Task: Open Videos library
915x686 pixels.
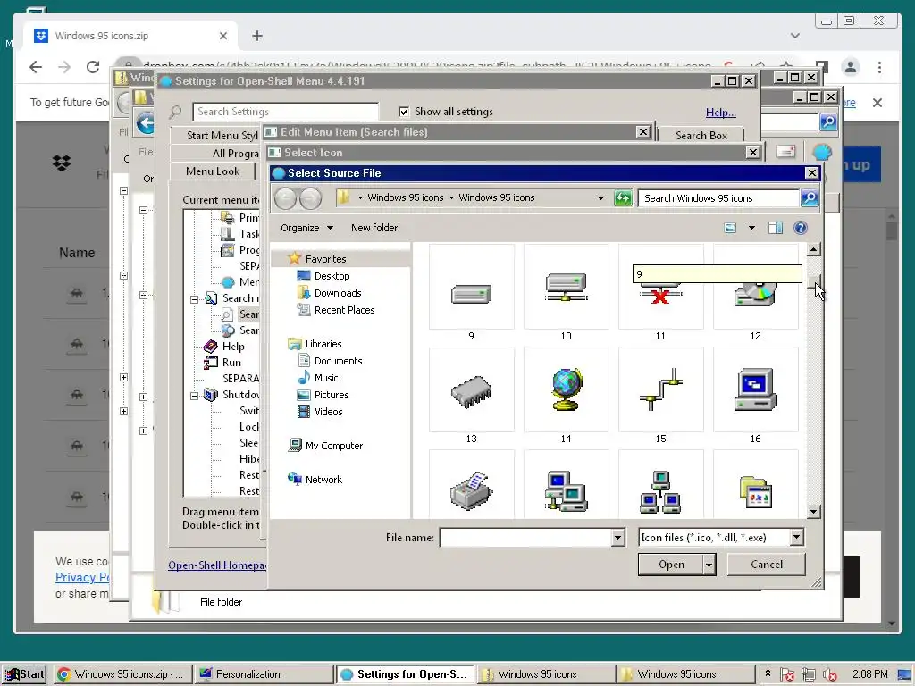Action: [328, 411]
